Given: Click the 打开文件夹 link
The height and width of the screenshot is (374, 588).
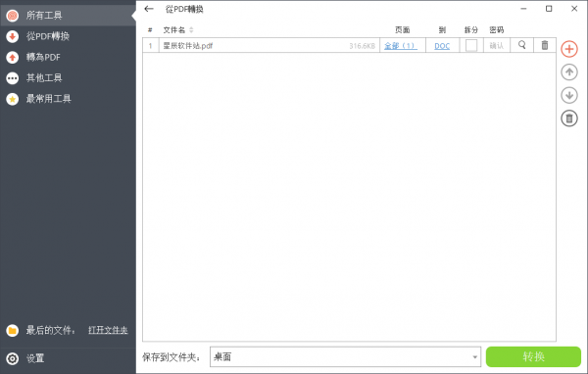Looking at the screenshot, I should 108,330.
